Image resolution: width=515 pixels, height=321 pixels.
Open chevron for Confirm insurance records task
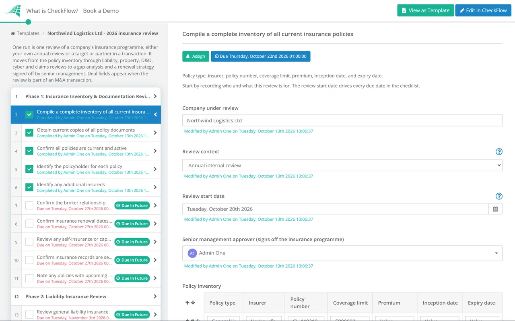tap(155, 260)
